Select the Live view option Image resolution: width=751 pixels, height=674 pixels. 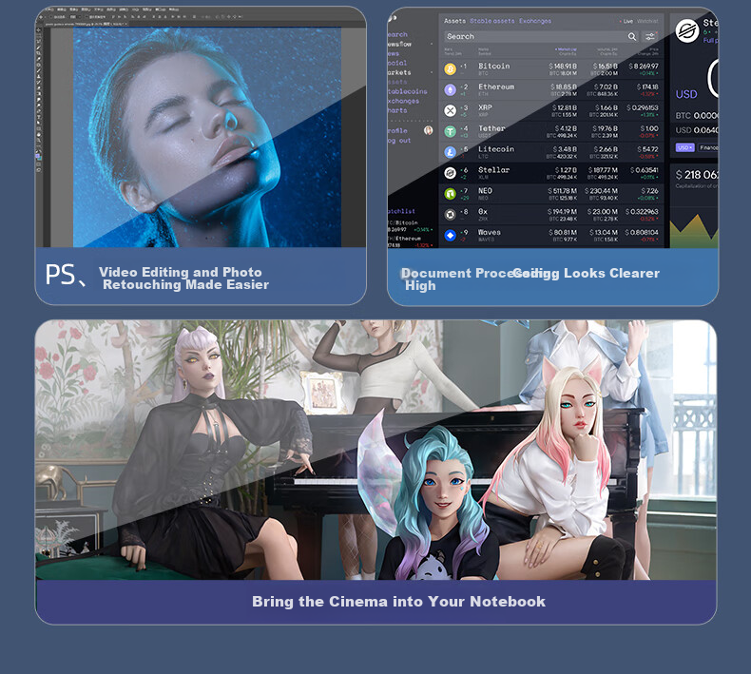pyautogui.click(x=626, y=22)
